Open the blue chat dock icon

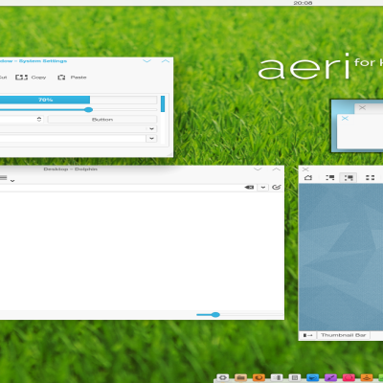pyautogui.click(x=313, y=378)
